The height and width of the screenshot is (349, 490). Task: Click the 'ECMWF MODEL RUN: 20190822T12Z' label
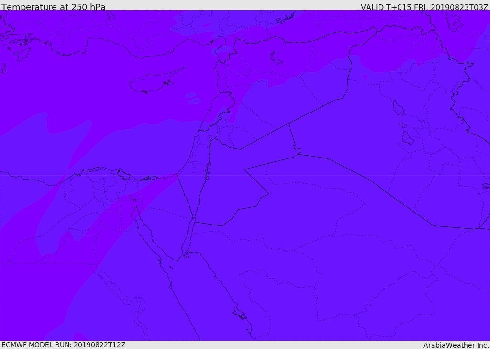[64, 345]
